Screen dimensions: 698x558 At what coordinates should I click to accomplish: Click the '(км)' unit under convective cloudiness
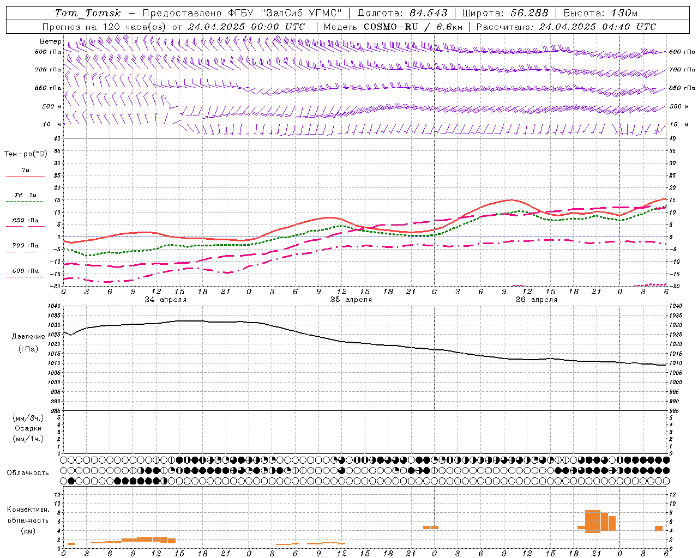28,531
